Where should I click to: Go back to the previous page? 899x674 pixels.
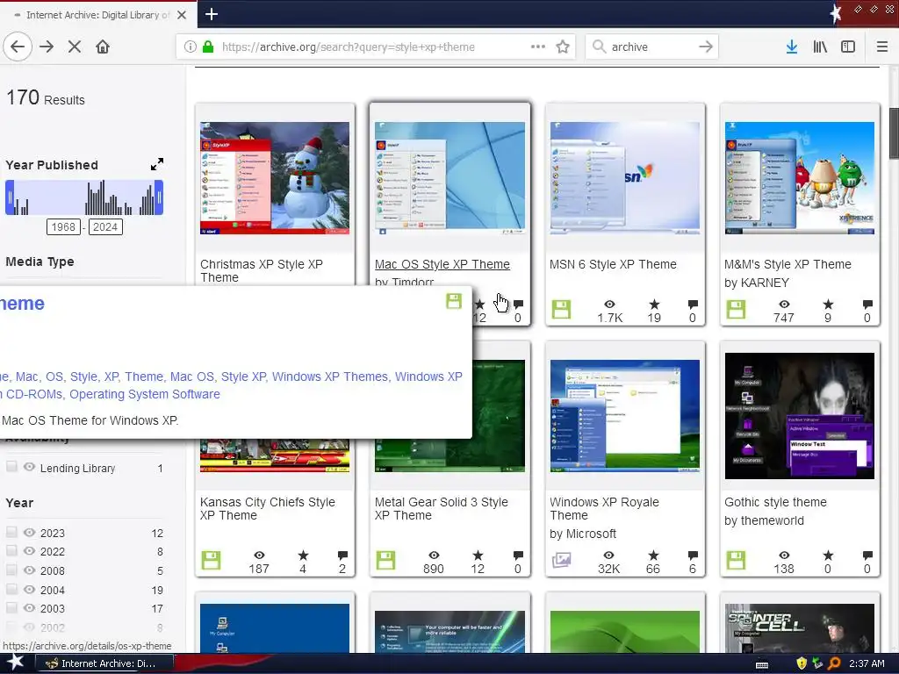pyautogui.click(x=18, y=47)
